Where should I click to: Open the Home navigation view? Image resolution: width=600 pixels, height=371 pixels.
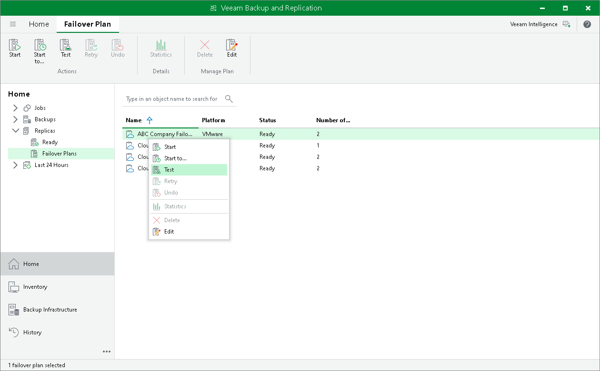click(x=57, y=264)
